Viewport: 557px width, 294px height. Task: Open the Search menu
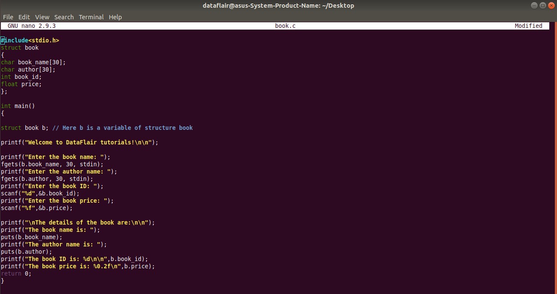point(64,17)
